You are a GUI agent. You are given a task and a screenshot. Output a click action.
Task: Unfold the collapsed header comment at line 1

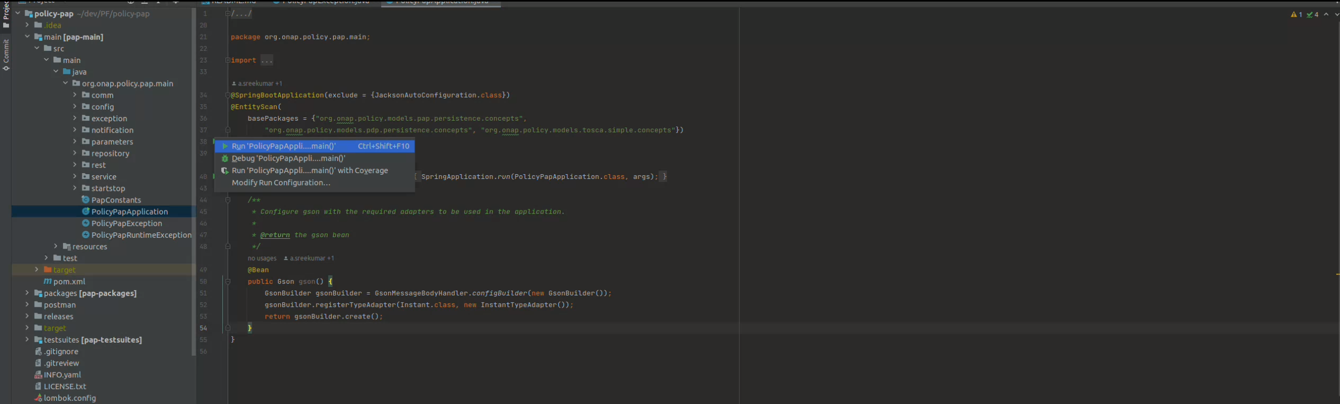click(228, 14)
